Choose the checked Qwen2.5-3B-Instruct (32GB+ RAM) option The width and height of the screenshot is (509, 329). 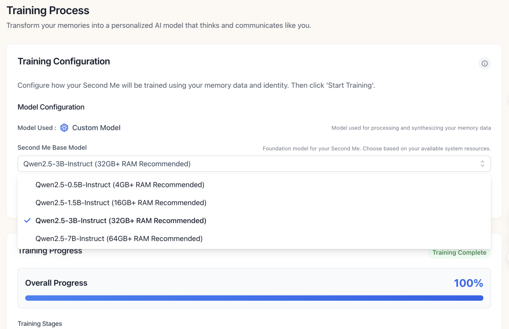click(254, 221)
